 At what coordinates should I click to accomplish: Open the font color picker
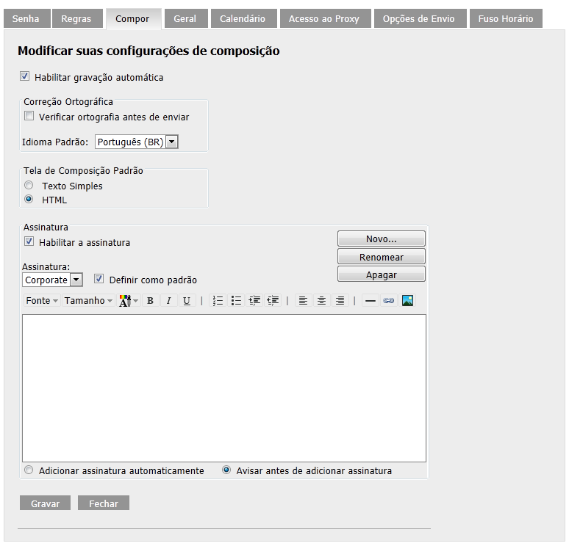[129, 301]
